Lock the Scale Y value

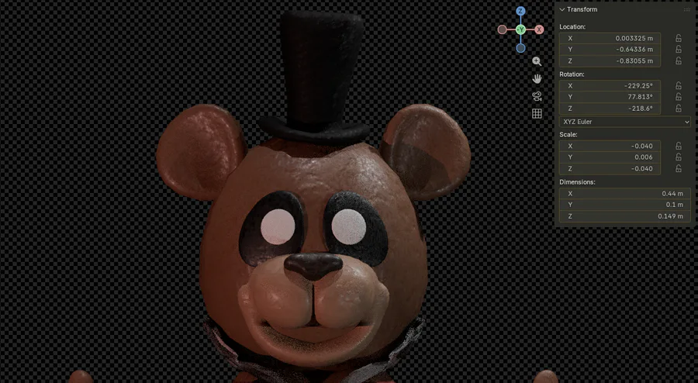(x=679, y=157)
